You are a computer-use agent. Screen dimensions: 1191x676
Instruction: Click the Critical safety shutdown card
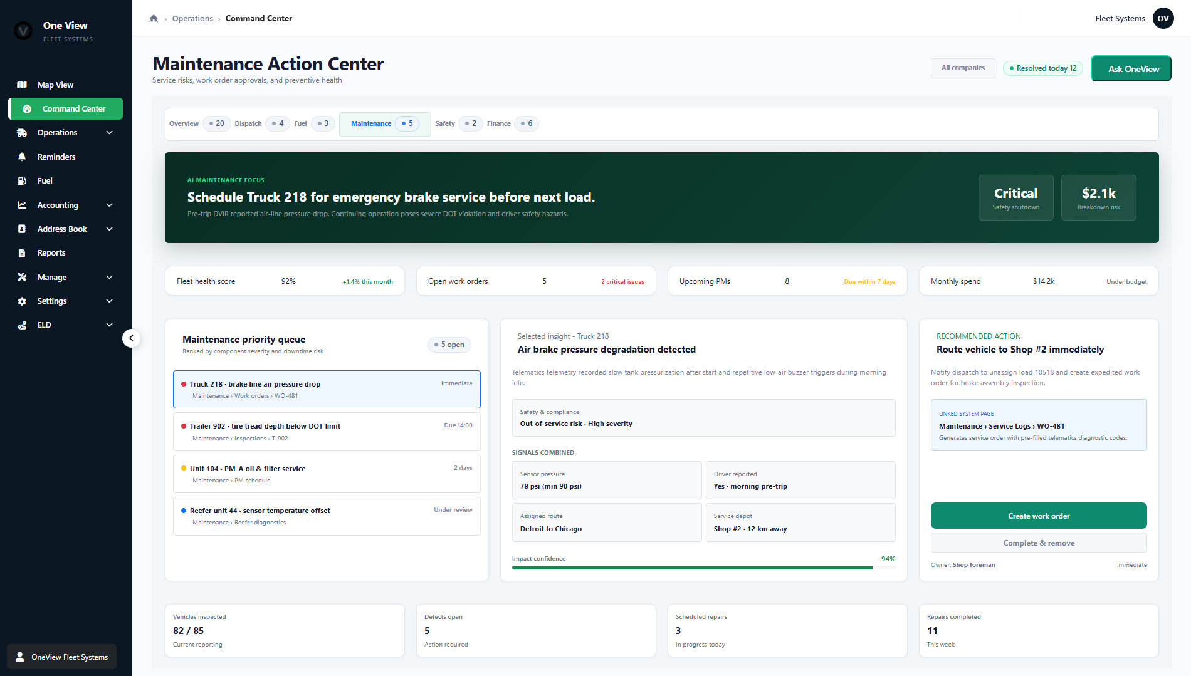(x=1015, y=197)
